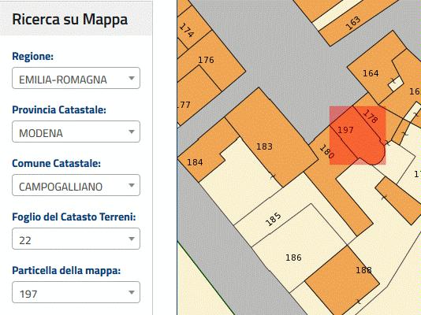Select parcel 163 on the map

coord(353,24)
